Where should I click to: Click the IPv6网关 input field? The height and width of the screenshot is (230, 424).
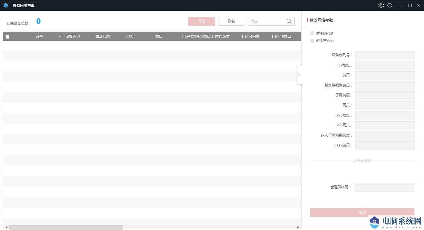coord(385,125)
